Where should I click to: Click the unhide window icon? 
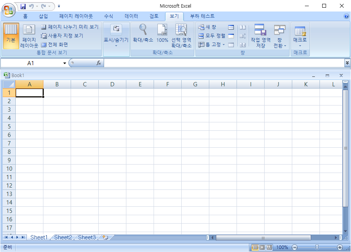pyautogui.click(x=231, y=45)
